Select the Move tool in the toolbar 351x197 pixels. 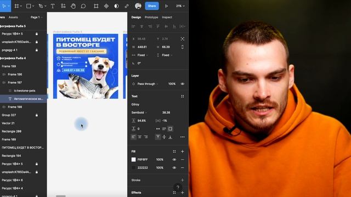[x=4, y=6]
